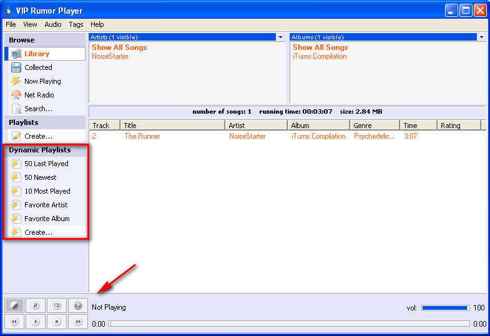Open the Tags menu

point(76,24)
